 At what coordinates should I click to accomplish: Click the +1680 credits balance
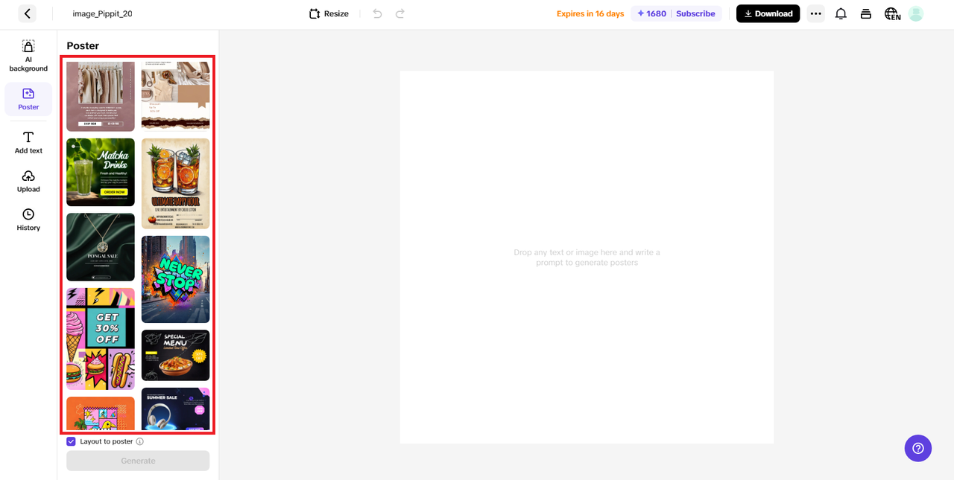pyautogui.click(x=650, y=13)
